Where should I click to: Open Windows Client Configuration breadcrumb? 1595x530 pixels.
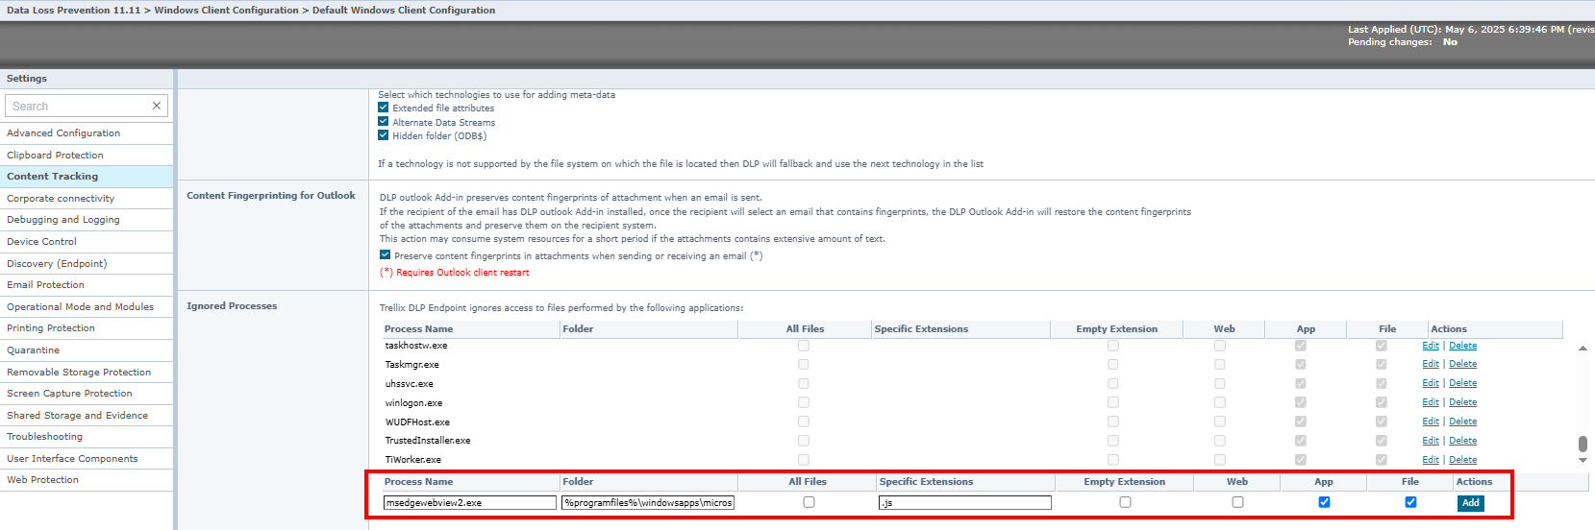tap(226, 11)
